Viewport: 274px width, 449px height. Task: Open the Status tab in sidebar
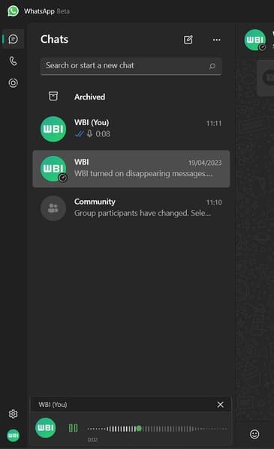14,83
